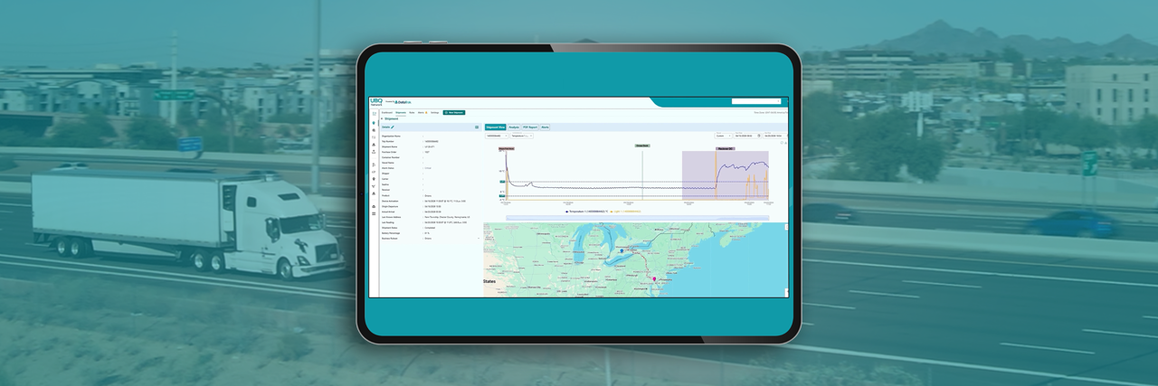This screenshot has width=1158, height=386.
Task: Switch to the Alerts tab beside PDF Report
Action: [545, 127]
